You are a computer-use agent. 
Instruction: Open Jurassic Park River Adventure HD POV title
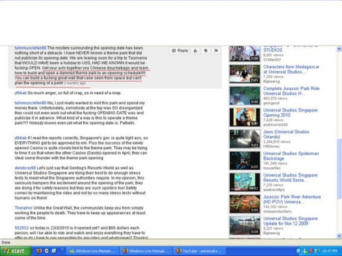tap(292, 199)
